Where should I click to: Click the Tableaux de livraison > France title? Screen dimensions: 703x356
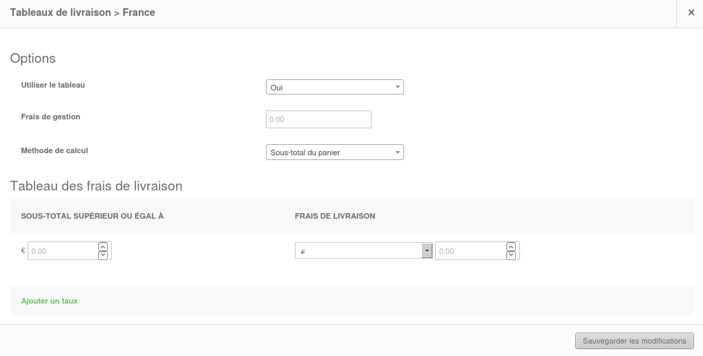click(82, 12)
